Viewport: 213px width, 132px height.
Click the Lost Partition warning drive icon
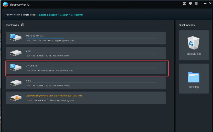tap(15, 98)
